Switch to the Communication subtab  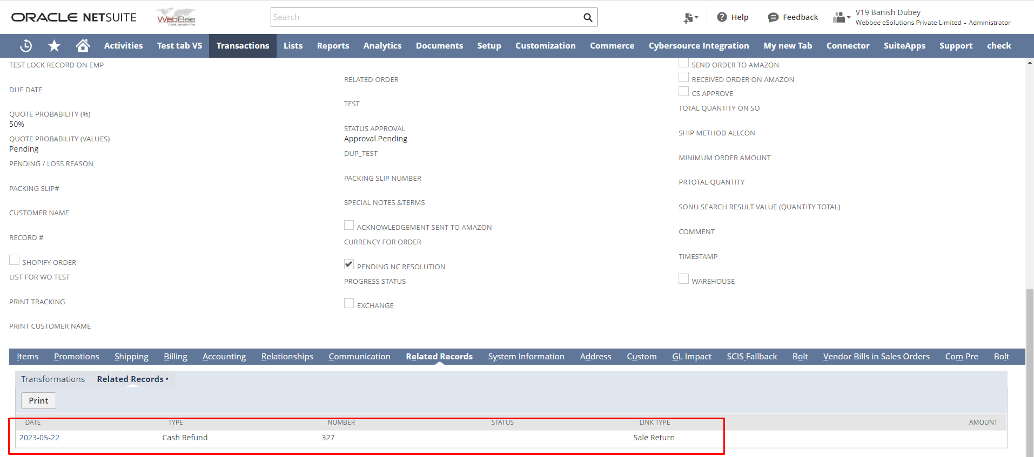[x=359, y=356]
